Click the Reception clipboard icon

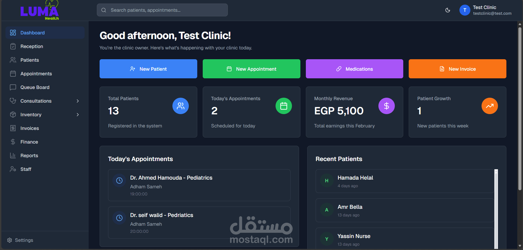13,46
